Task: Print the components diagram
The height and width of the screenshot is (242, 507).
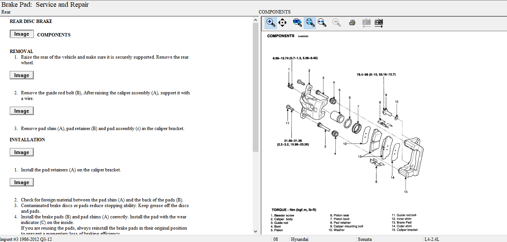Action: 352,23
